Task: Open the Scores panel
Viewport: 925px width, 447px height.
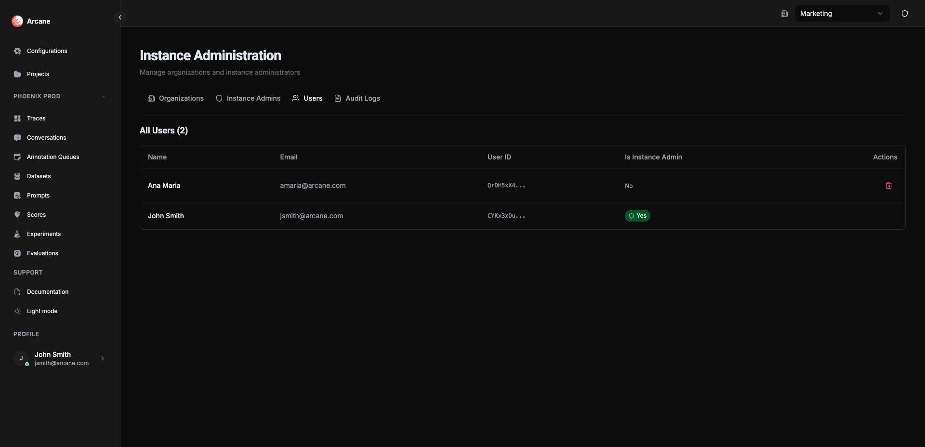Action: tap(36, 214)
